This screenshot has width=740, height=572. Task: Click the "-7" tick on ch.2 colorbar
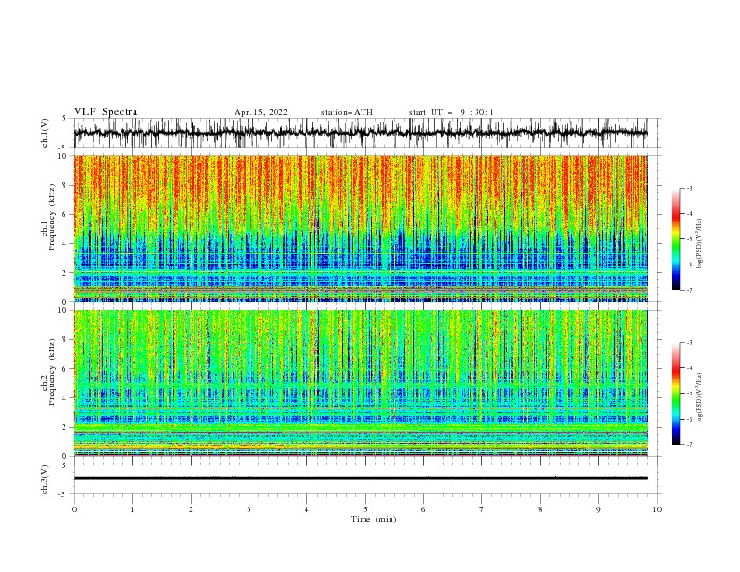pos(689,444)
